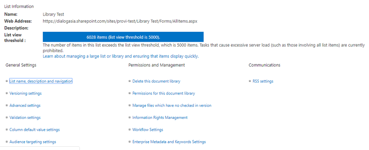Open List name, description and navigation
The image size is (369, 150).
pos(41,81)
